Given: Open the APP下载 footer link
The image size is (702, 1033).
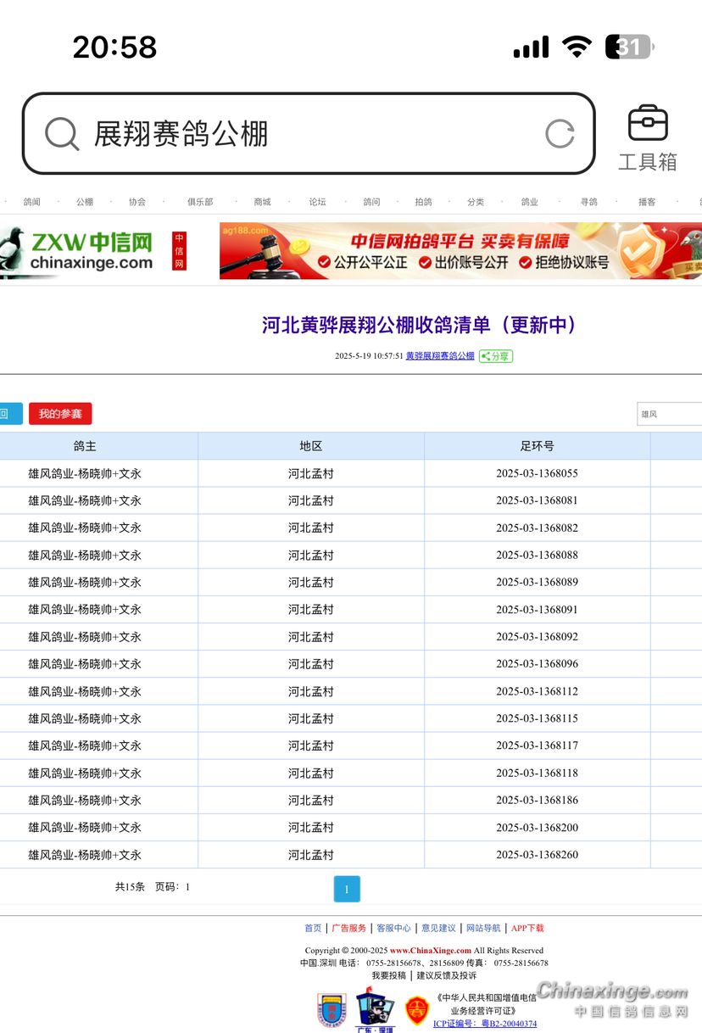Looking at the screenshot, I should [527, 929].
